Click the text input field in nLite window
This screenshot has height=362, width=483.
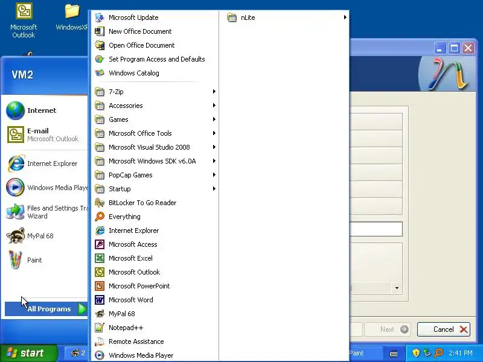pyautogui.click(x=376, y=229)
